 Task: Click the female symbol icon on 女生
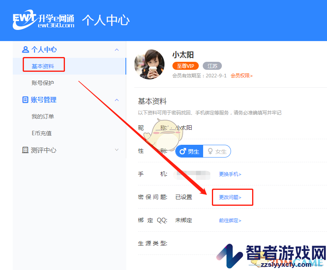coord(210,151)
